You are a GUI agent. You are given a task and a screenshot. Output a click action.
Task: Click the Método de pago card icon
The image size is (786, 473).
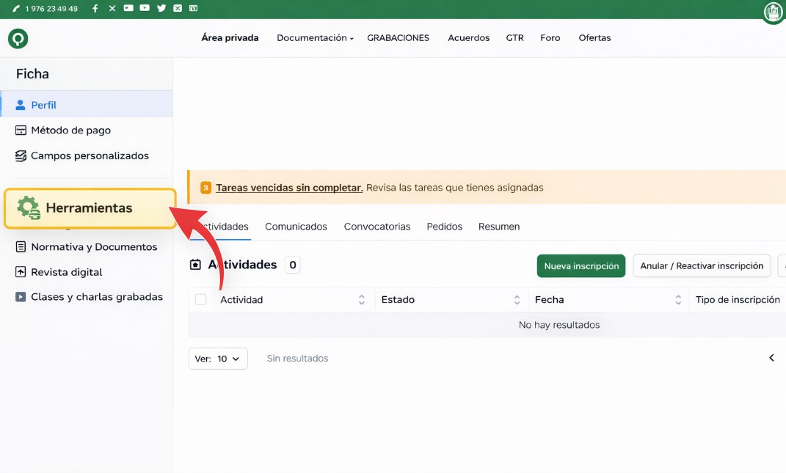click(21, 131)
